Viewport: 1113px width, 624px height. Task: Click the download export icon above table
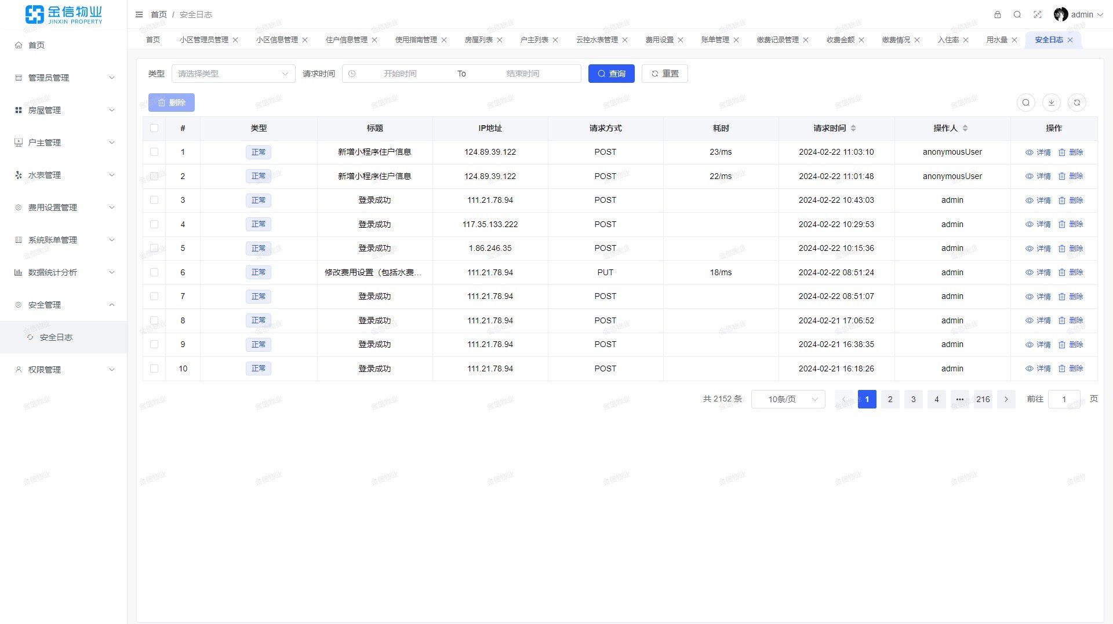[x=1051, y=103]
